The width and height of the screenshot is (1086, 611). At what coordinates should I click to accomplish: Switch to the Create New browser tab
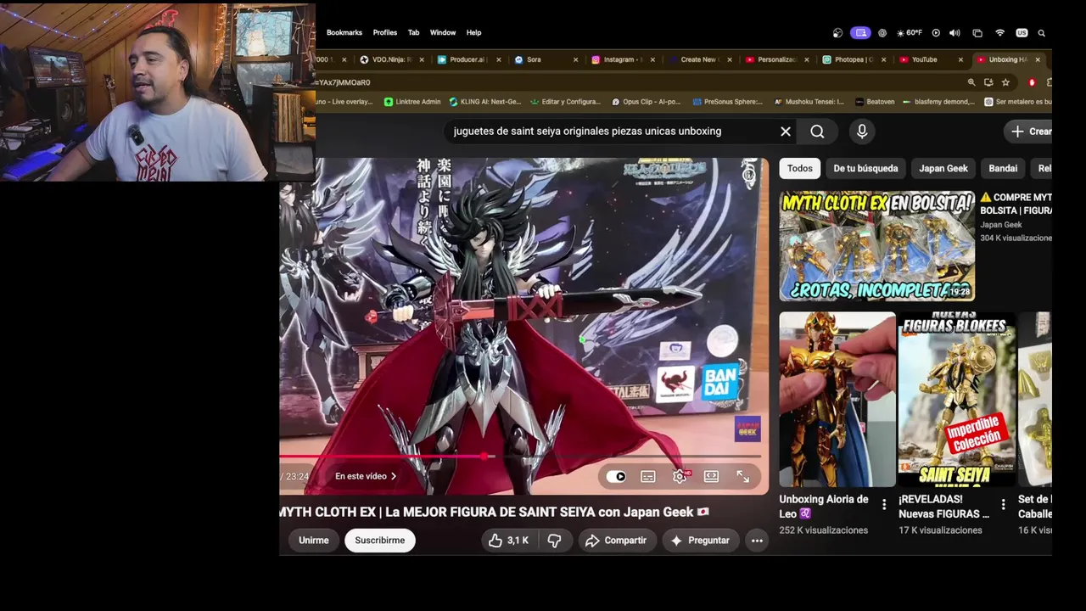698,59
